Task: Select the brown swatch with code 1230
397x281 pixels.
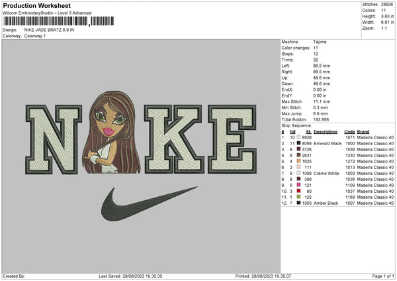Action: [x=299, y=155]
